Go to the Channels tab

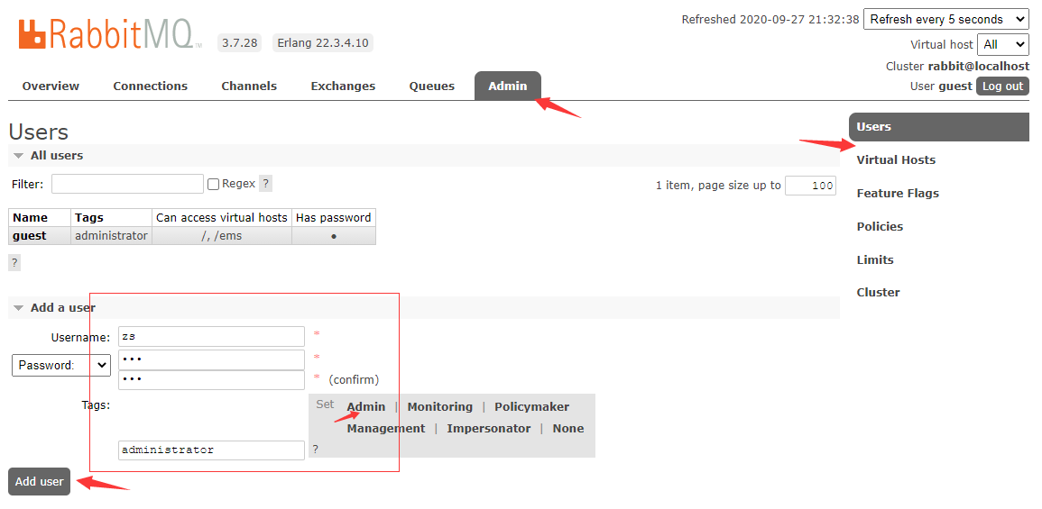(x=249, y=86)
